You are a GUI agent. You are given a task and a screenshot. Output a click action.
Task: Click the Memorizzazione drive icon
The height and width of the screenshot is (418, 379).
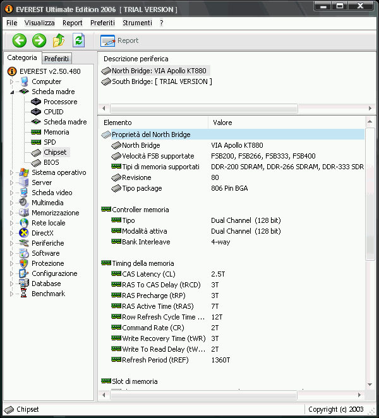(x=24, y=213)
